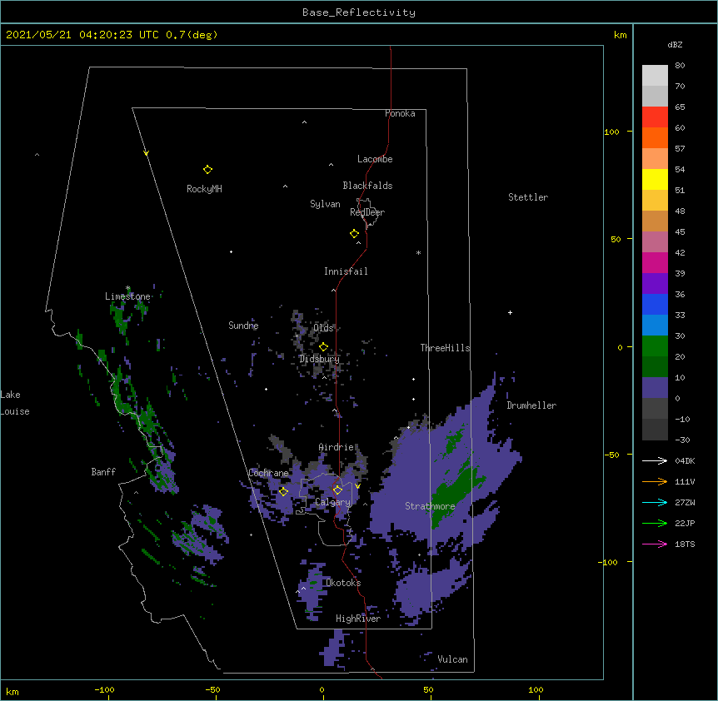
Task: Click the cyan 27ZW arrow in legend
Action: click(655, 502)
